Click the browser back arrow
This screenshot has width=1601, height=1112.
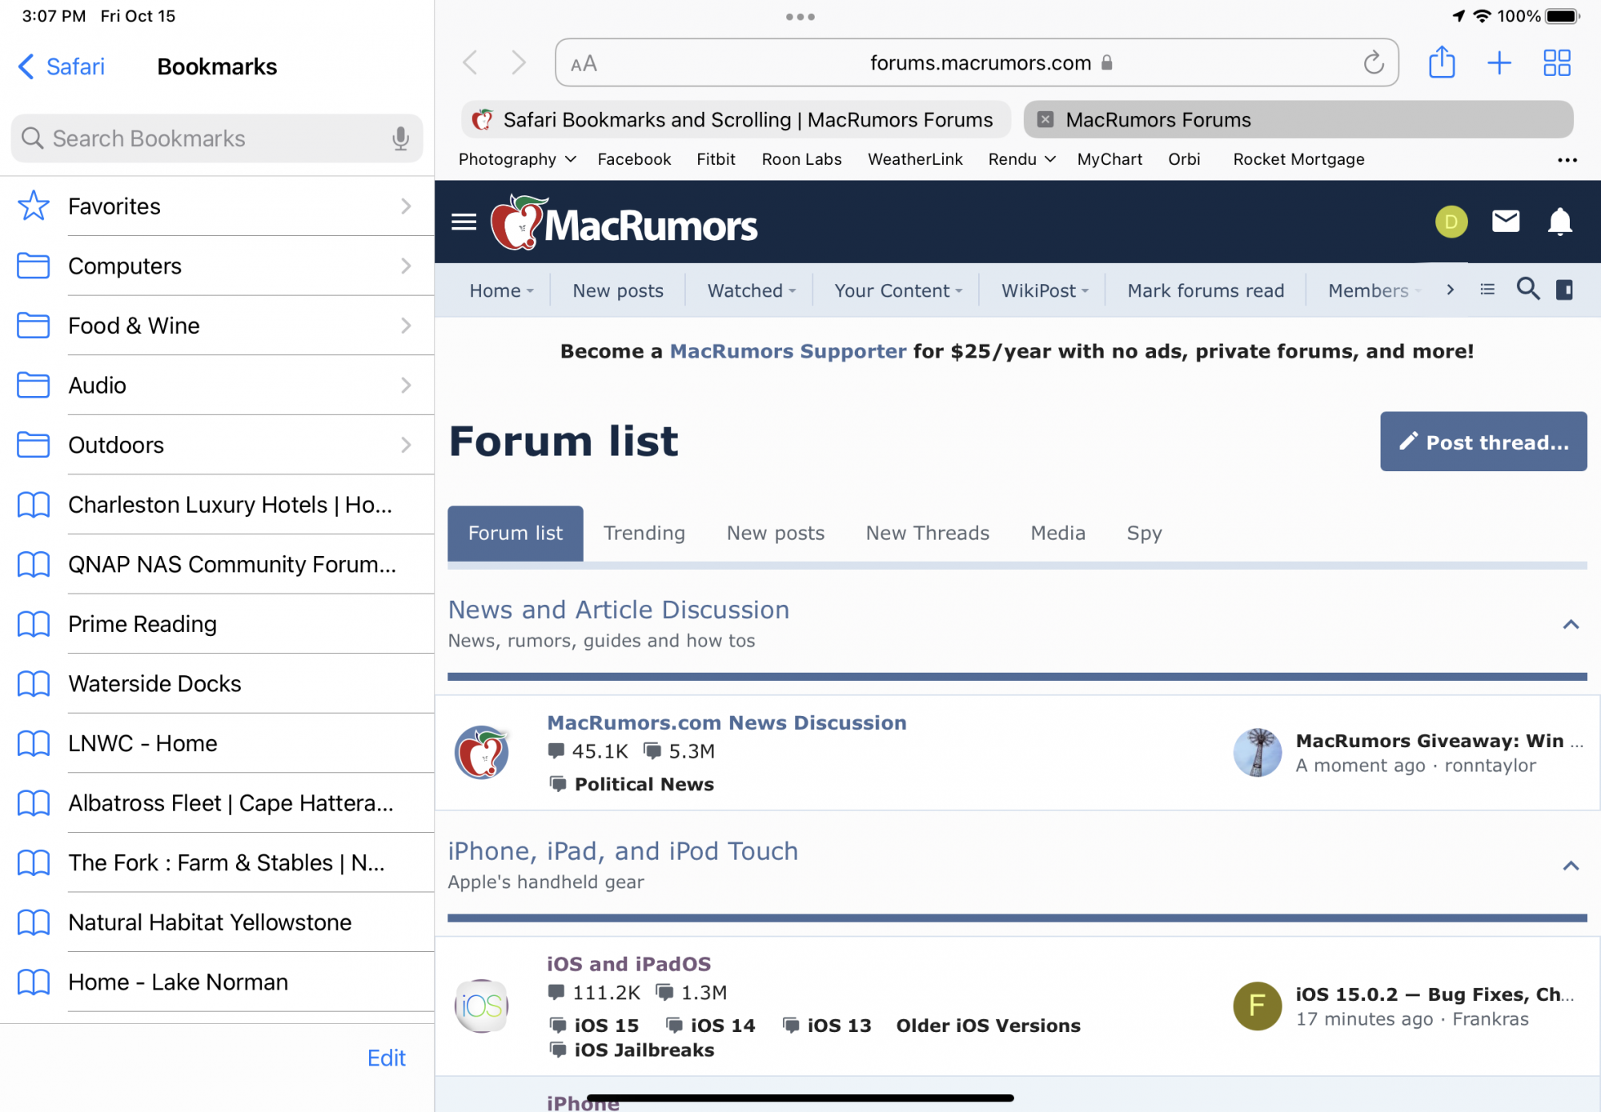click(471, 62)
